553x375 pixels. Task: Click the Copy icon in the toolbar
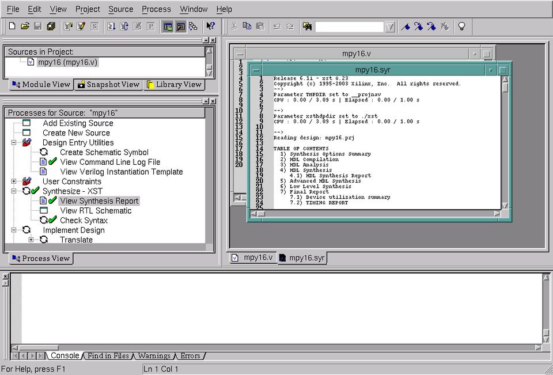coord(247,26)
